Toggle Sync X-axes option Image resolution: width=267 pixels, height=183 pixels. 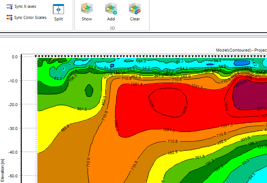click(21, 7)
